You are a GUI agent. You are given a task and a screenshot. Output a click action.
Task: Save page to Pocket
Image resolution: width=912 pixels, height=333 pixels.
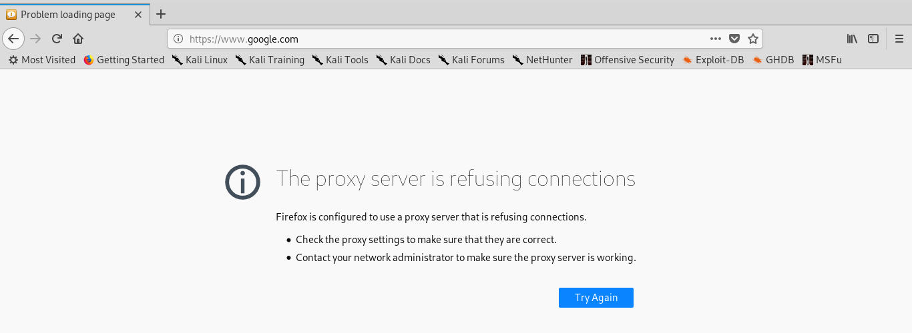[734, 39]
